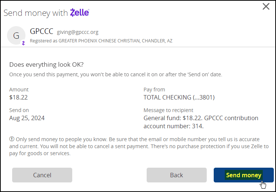
Task: Close the Zelle dialog with the X icon
Action: [266, 7]
